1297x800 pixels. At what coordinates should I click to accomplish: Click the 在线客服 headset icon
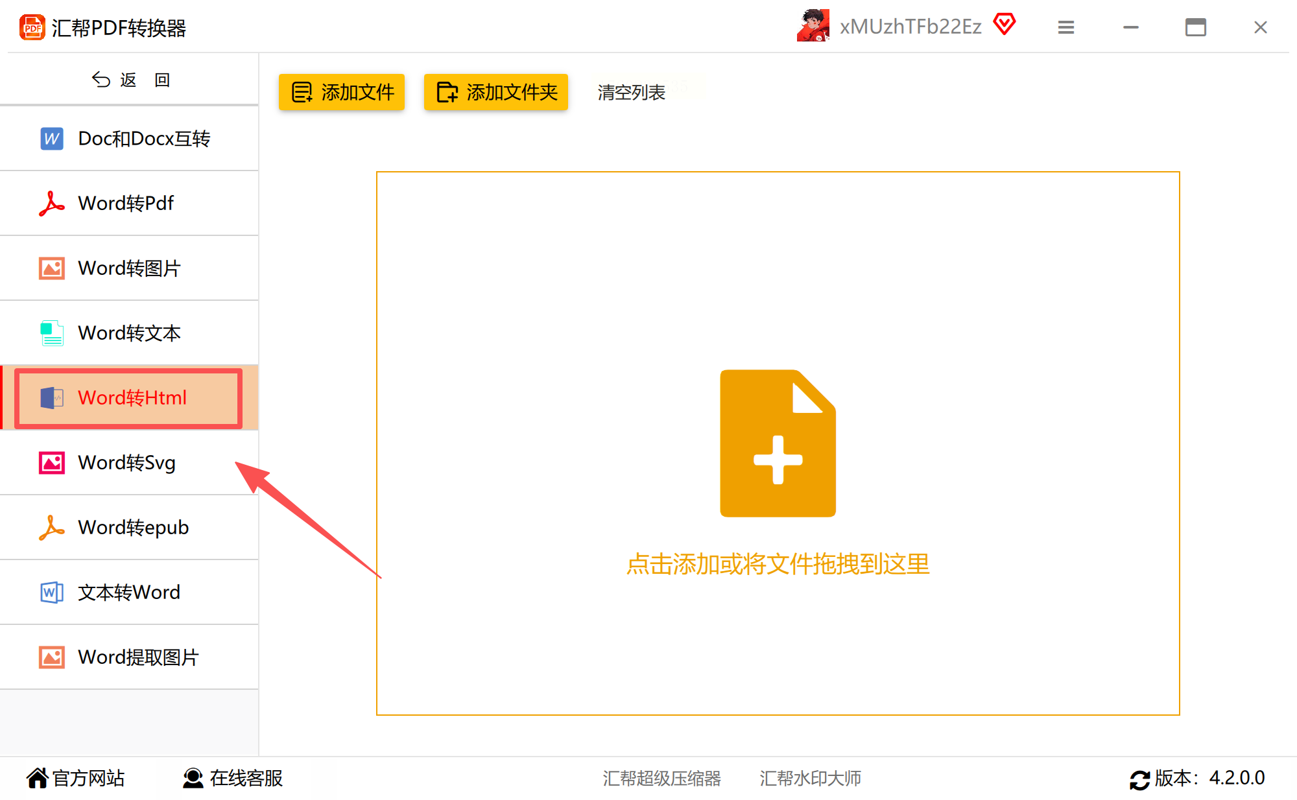(193, 778)
